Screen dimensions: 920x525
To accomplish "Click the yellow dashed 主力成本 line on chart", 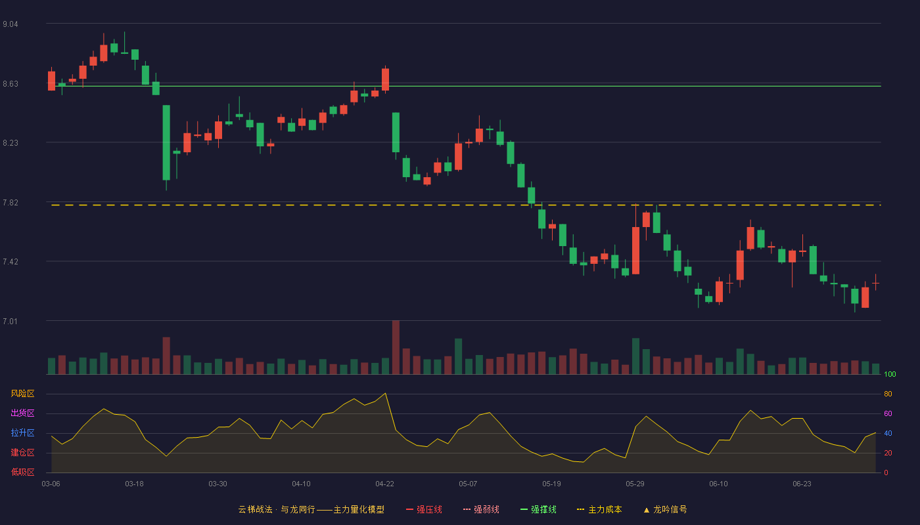I will [466, 205].
